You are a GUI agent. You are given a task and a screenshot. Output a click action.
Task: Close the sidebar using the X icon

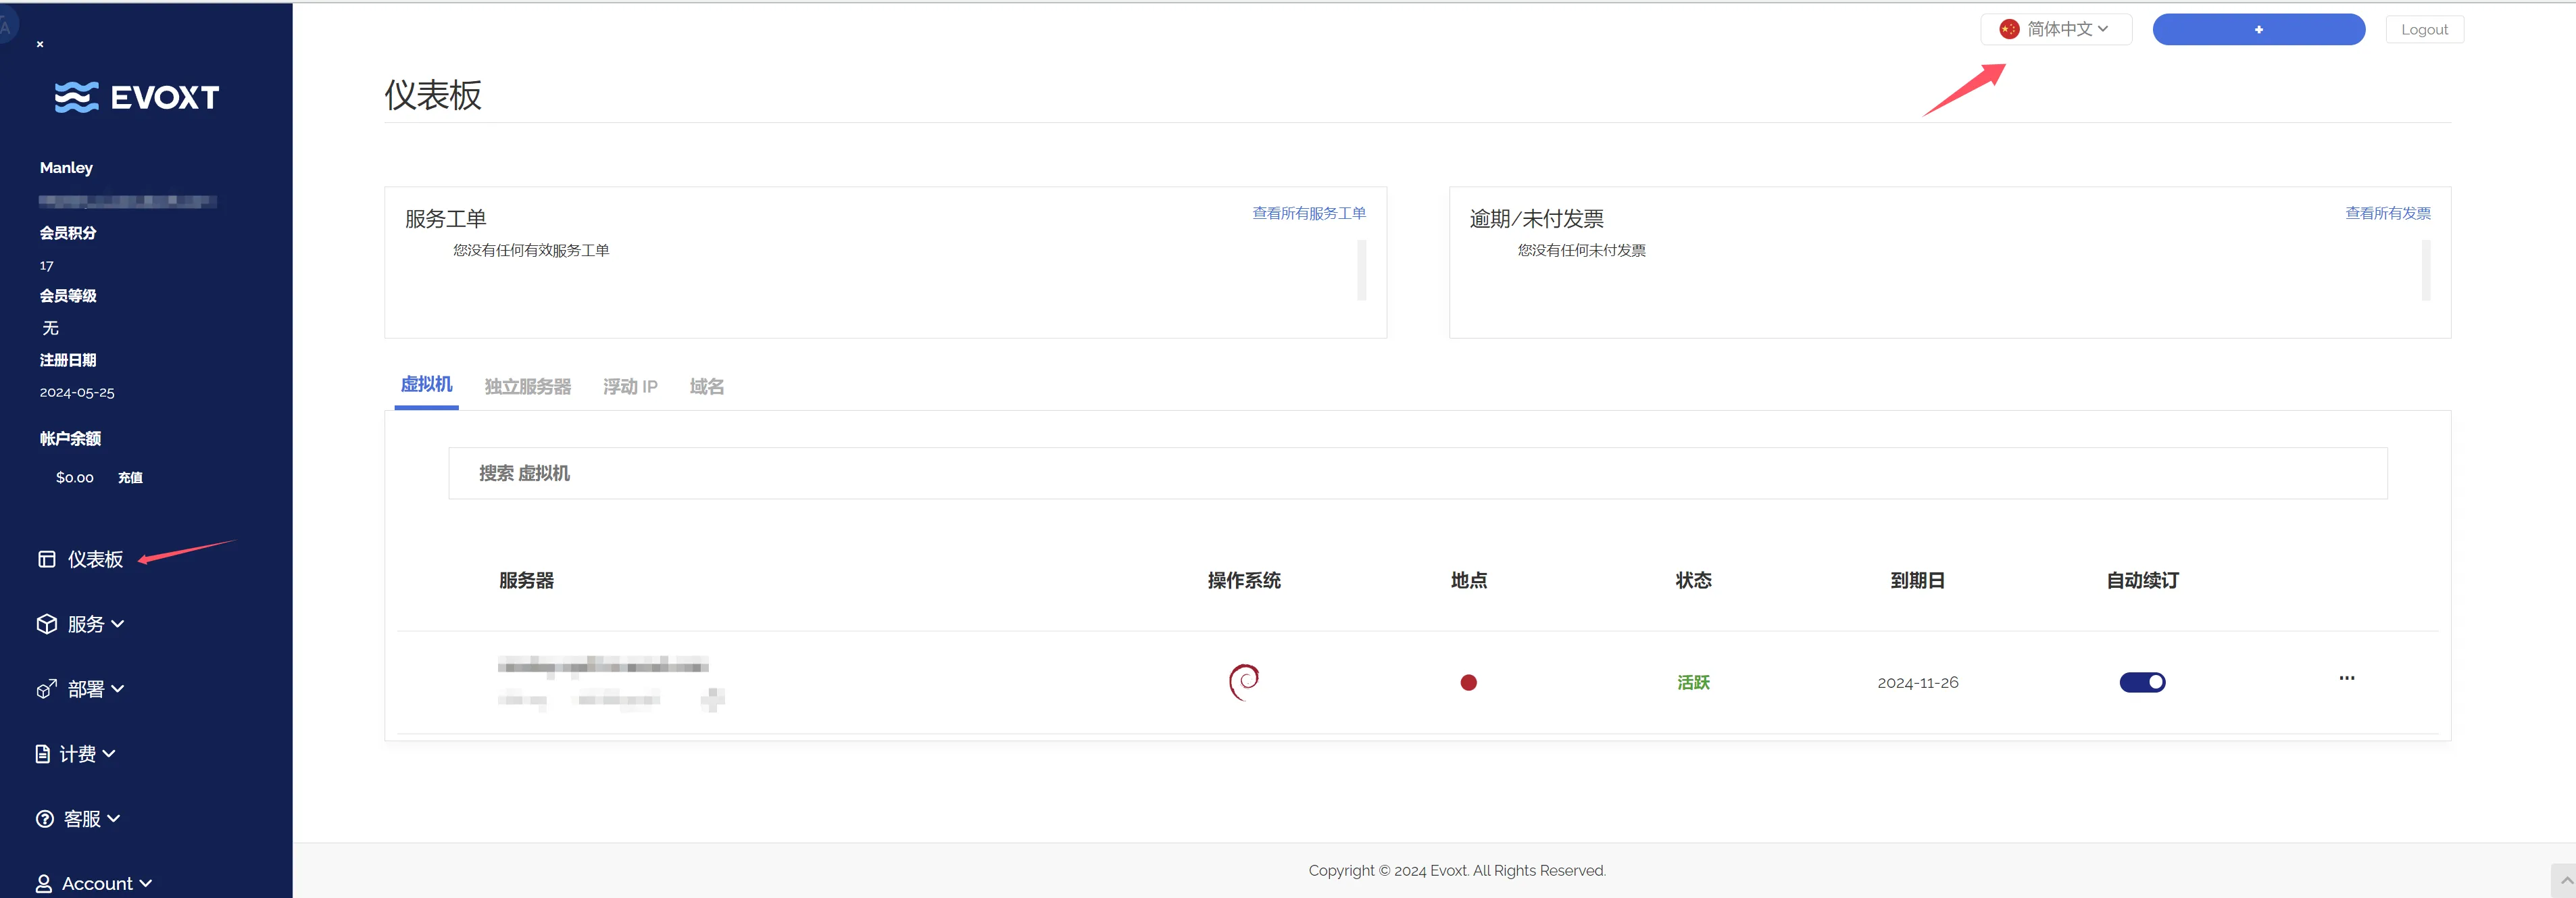pos(40,44)
